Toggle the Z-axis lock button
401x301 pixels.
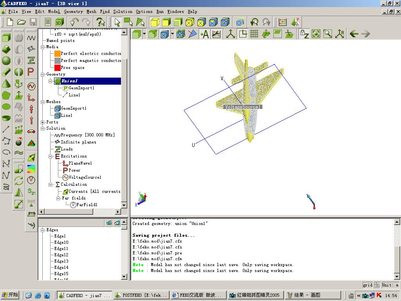coord(304,34)
